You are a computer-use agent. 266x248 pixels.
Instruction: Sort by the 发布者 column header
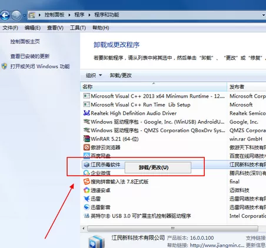pos(247,87)
